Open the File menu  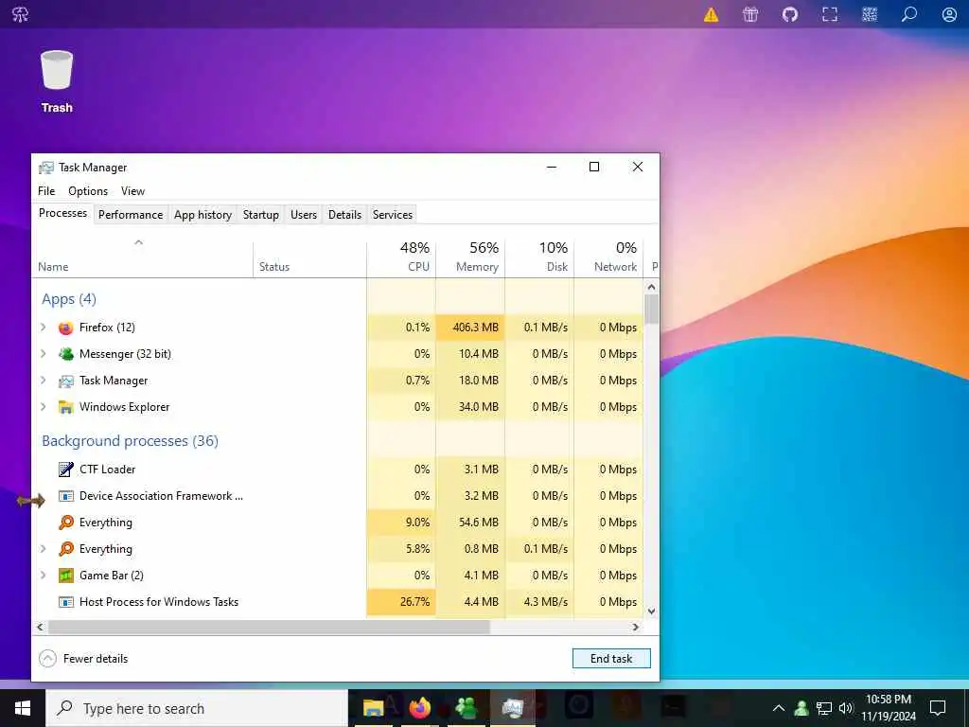click(x=46, y=191)
